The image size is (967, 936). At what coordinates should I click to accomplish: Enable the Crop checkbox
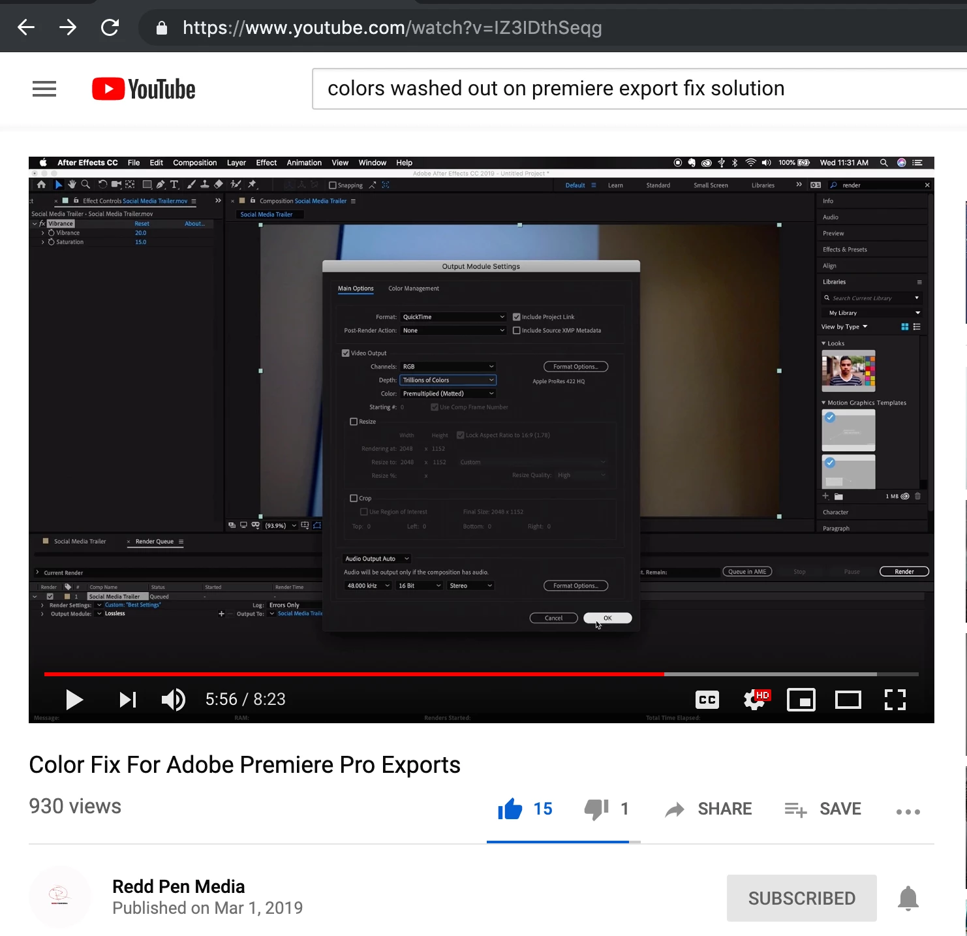(x=354, y=498)
